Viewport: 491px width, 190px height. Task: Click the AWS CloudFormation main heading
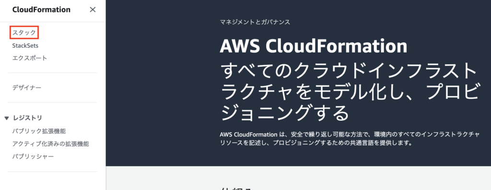pyautogui.click(x=314, y=46)
